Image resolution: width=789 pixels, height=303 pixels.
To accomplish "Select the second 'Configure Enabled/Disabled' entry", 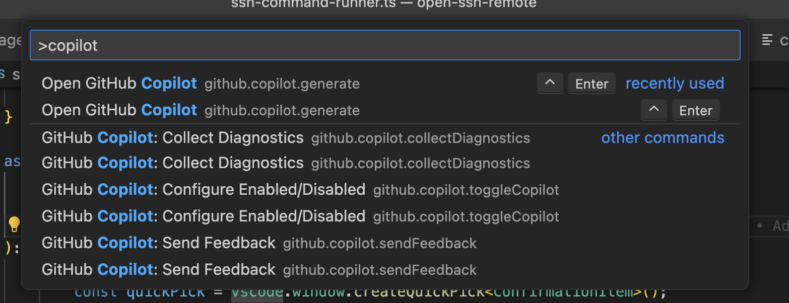I will pyautogui.click(x=203, y=216).
